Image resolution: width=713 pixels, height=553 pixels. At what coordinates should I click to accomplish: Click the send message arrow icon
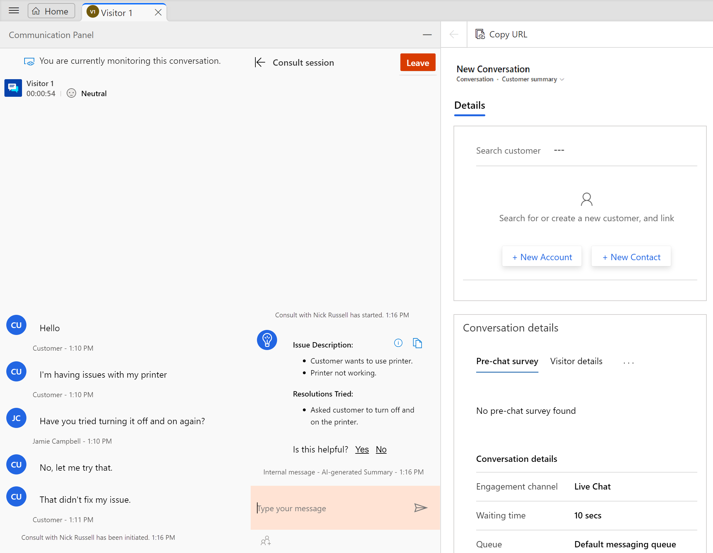click(x=420, y=507)
